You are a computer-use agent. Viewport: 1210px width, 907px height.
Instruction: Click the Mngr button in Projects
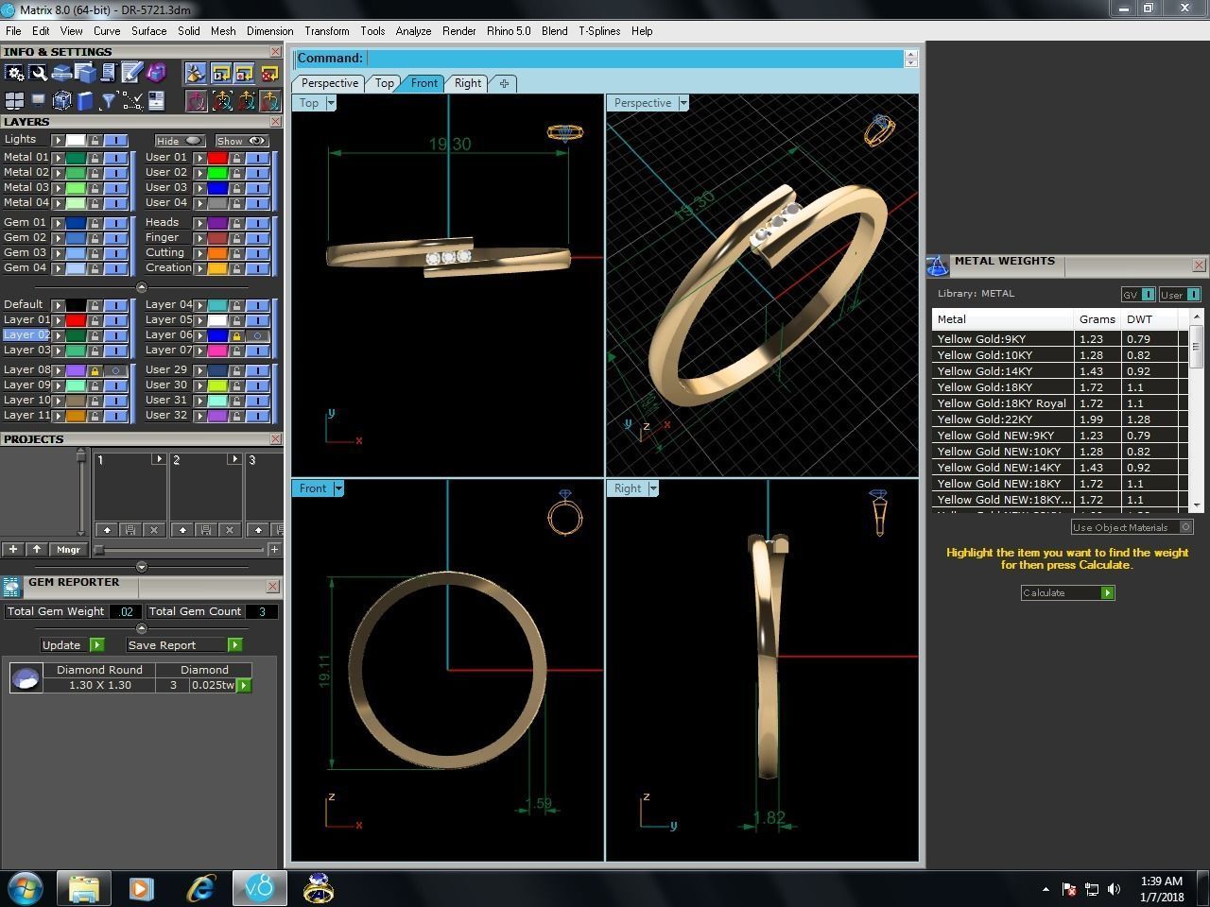(68, 550)
